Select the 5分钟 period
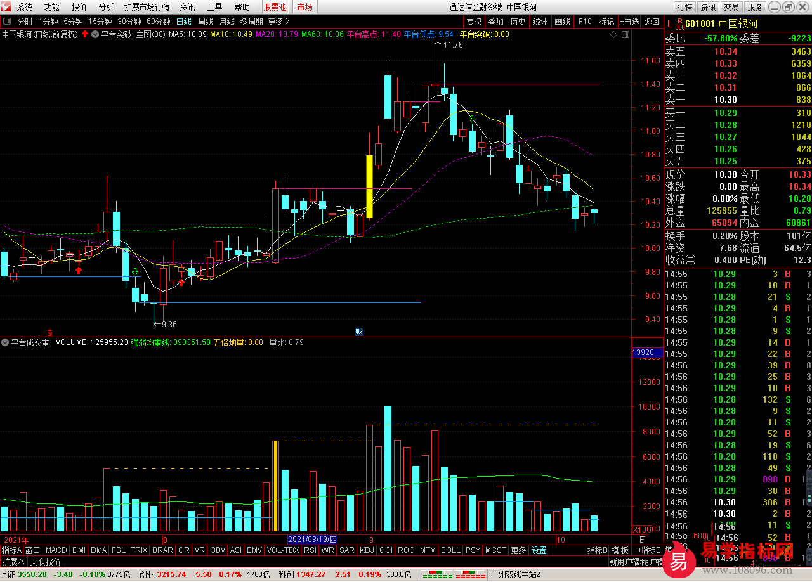 click(74, 22)
